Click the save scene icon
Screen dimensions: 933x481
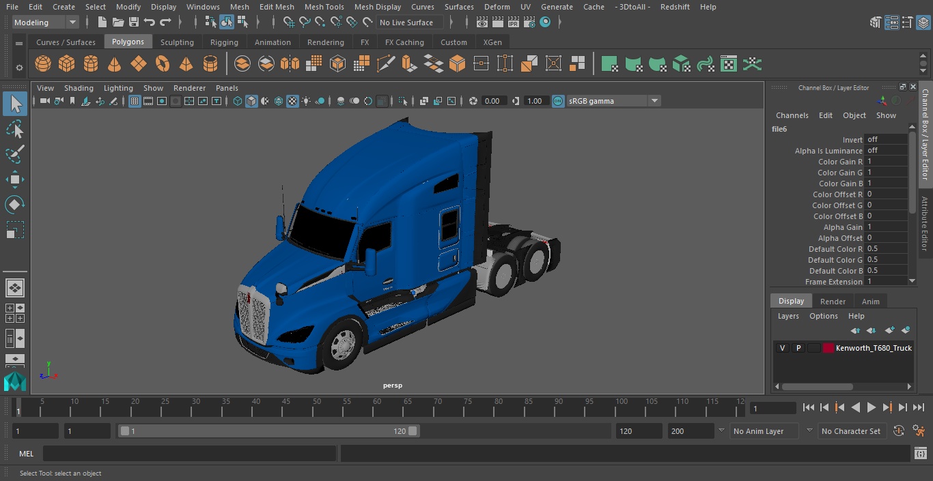click(x=134, y=23)
